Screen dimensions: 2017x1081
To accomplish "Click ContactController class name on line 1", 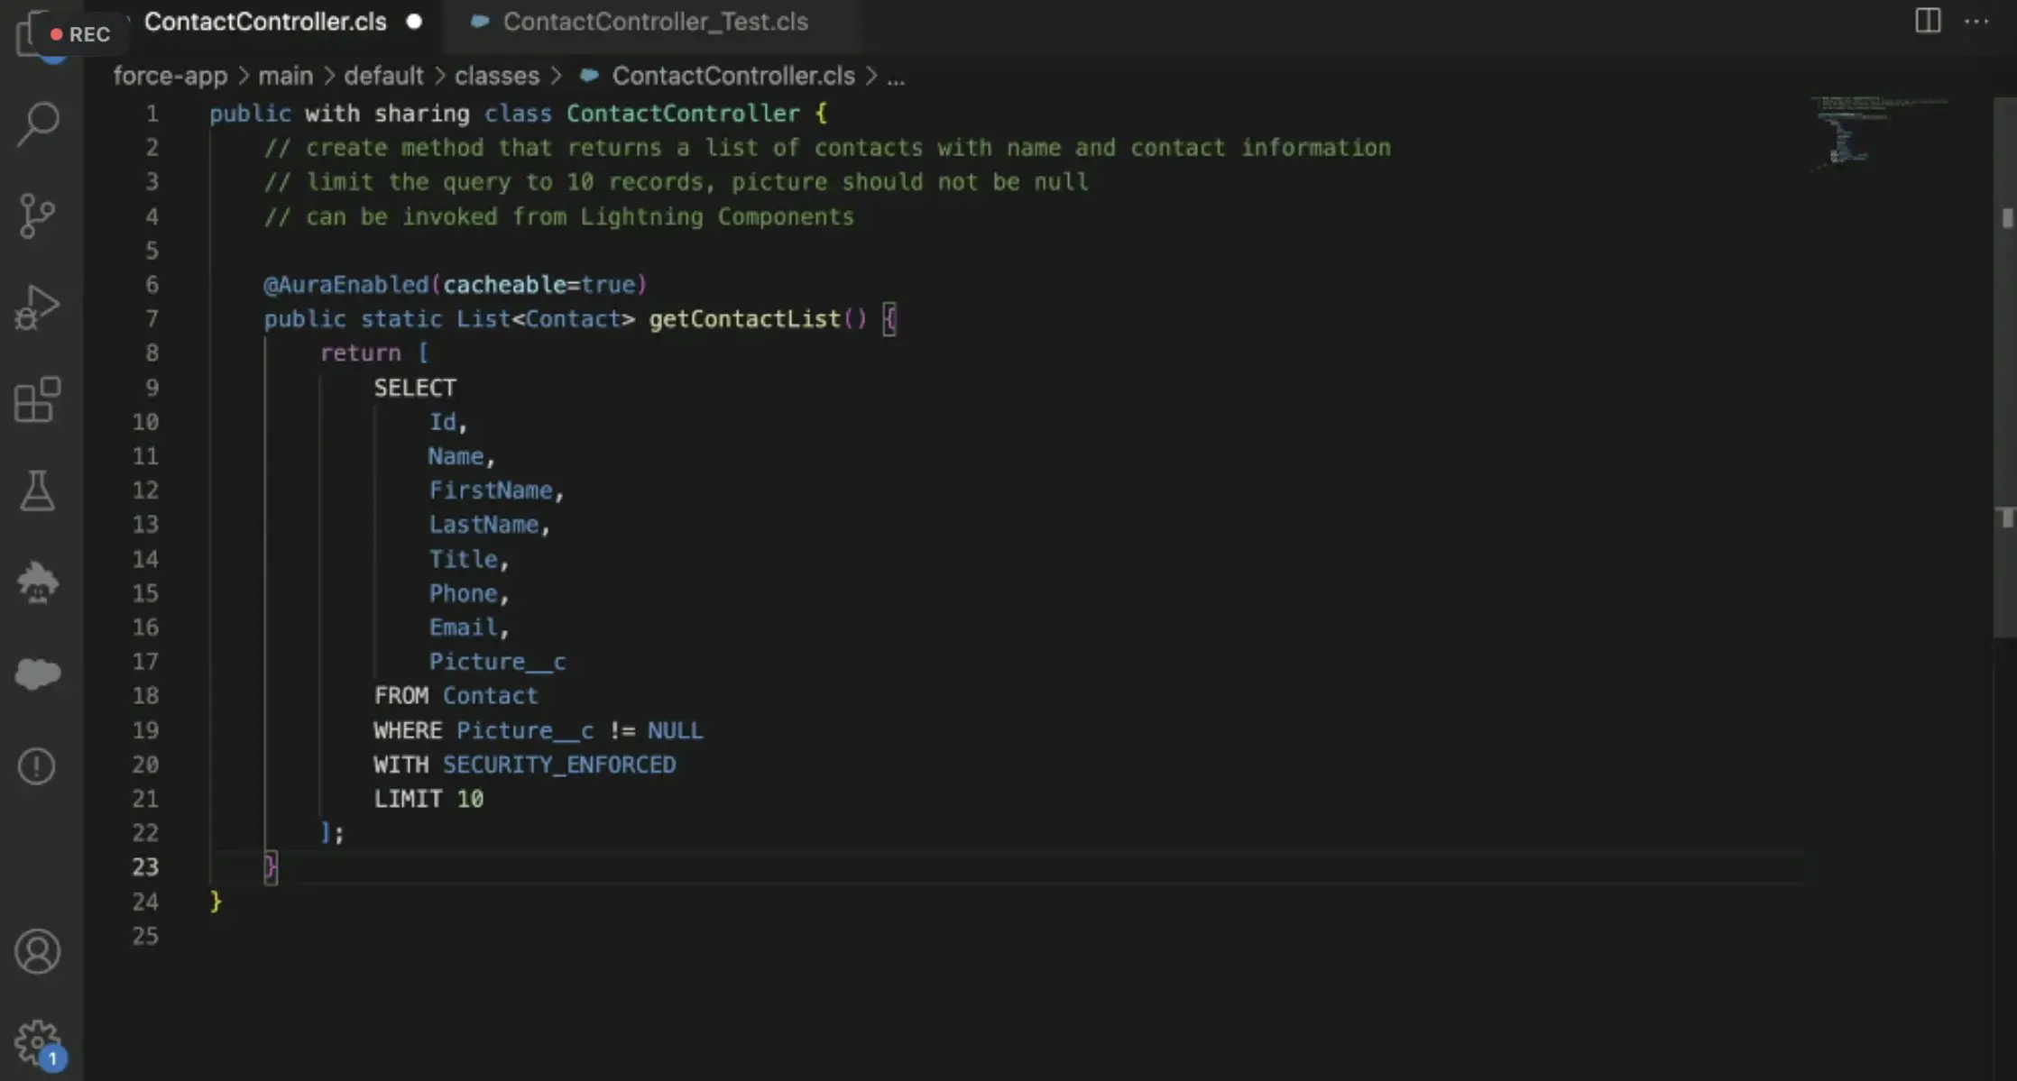I will coord(683,114).
